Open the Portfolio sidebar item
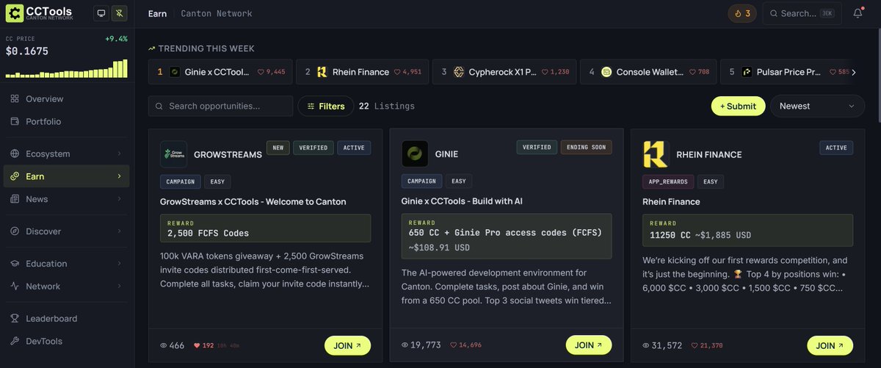The height and width of the screenshot is (368, 881). point(67,121)
